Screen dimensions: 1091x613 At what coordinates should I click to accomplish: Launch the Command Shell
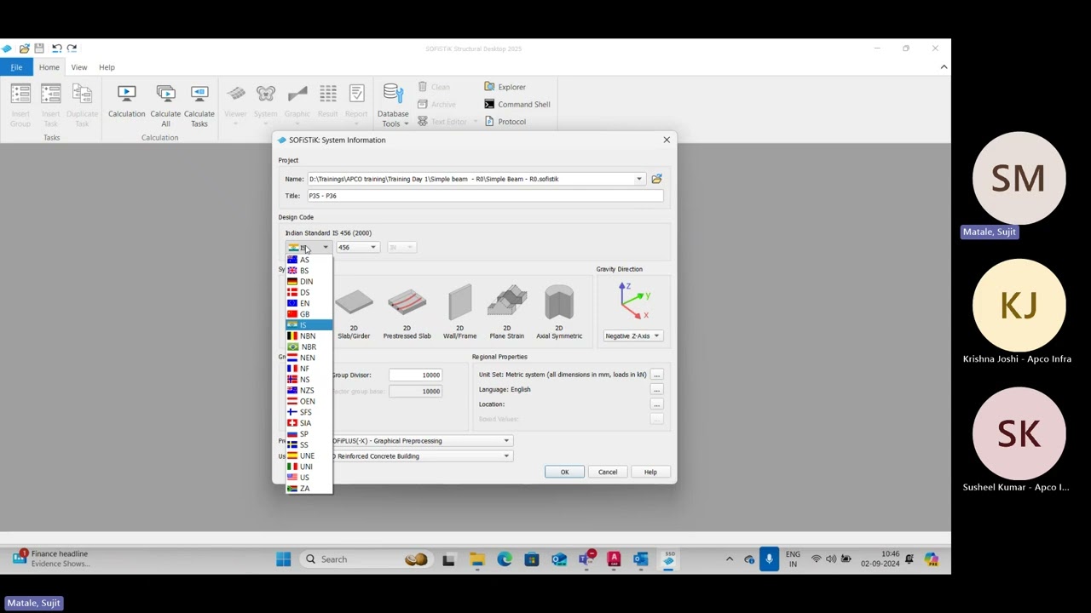tap(517, 104)
